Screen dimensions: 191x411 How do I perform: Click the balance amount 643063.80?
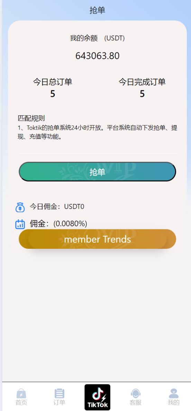[x=97, y=56]
